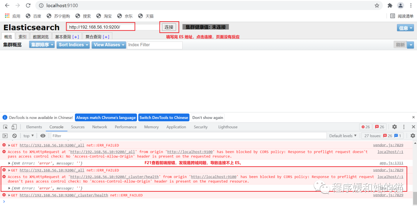Close the DevTools panel
Viewport: 417px width, 206px height.
point(413,127)
